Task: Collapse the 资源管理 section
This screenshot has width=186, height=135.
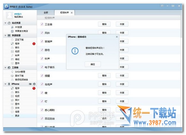Action: pyautogui.click(x=5, y=36)
